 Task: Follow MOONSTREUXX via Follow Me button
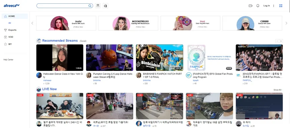(x=140, y=27)
